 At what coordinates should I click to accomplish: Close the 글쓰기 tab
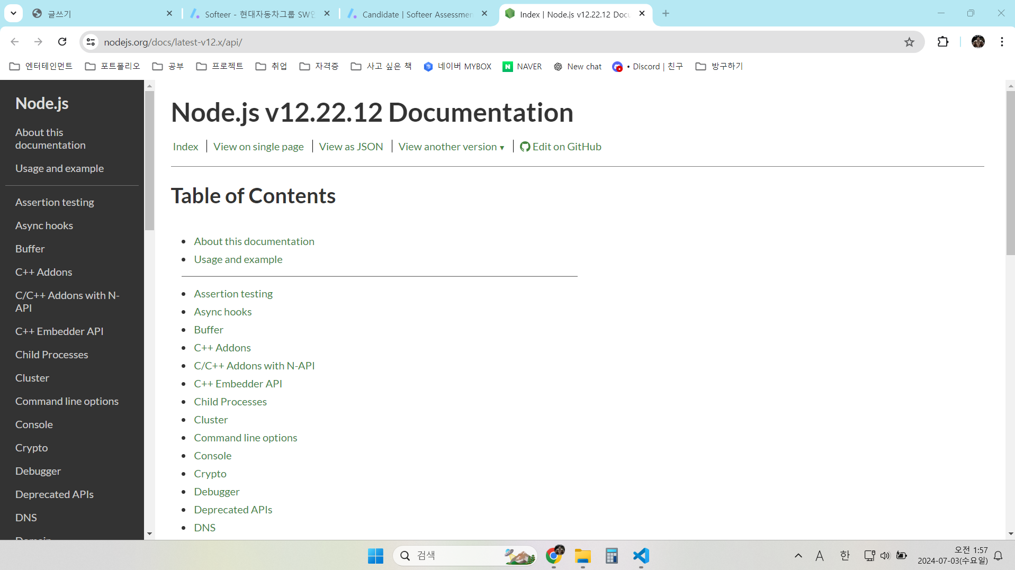coord(169,14)
